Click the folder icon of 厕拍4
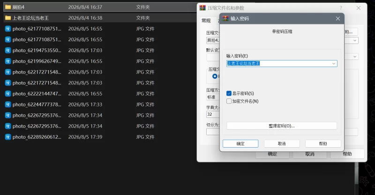 (8, 7)
